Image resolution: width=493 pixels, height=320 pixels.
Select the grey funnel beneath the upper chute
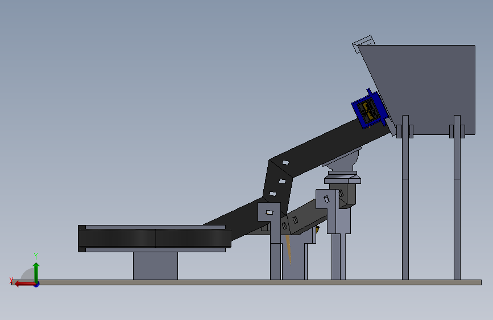[343, 161]
